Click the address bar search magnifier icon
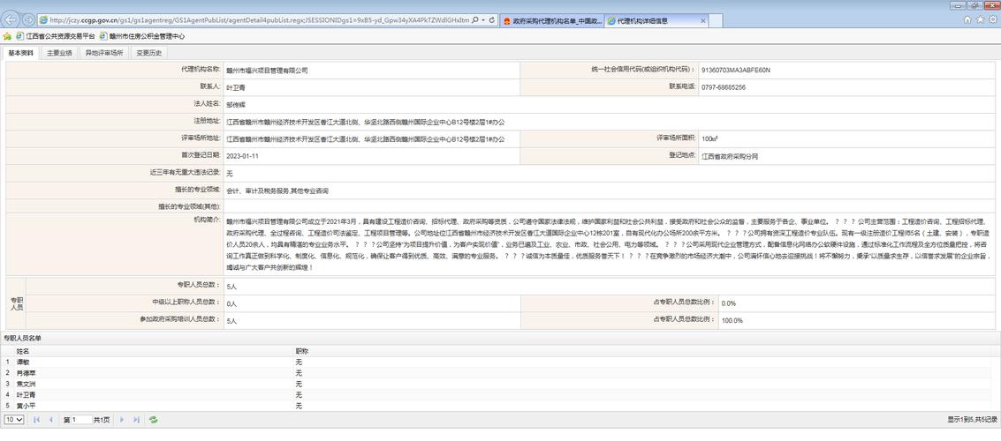 tap(475, 20)
